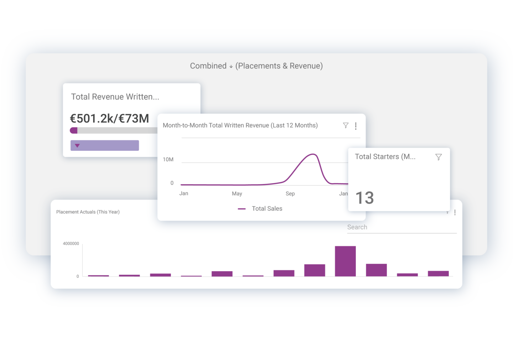This screenshot has height=342, width=513.
Task: Click the Sep axis label
Action: [290, 194]
